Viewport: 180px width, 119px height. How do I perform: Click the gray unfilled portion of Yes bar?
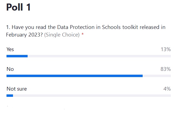(99, 56)
